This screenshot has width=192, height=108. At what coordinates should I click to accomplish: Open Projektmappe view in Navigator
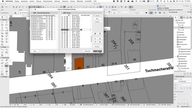click(181, 17)
